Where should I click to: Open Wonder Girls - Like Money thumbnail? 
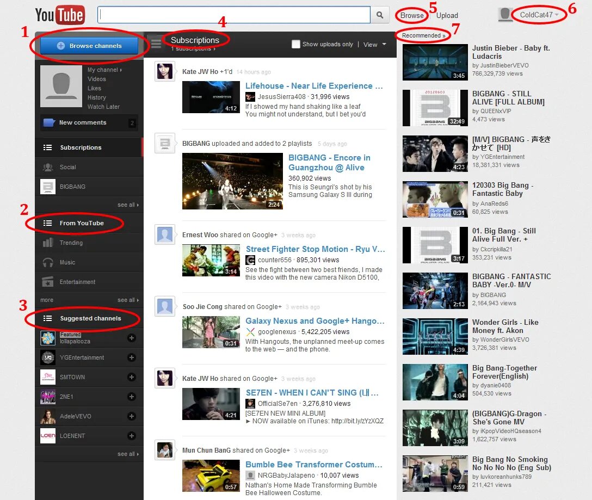click(x=435, y=336)
